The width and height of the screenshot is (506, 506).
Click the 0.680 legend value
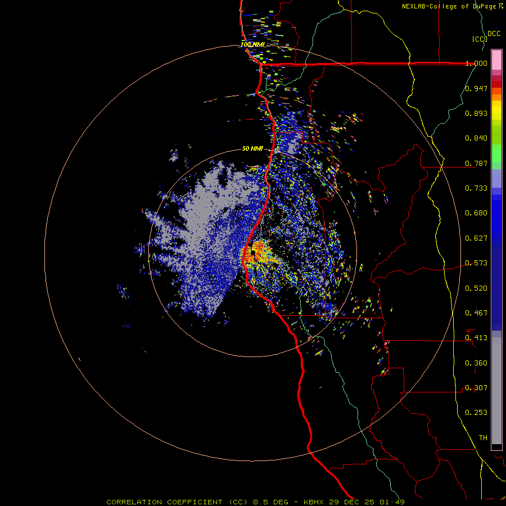pos(476,213)
